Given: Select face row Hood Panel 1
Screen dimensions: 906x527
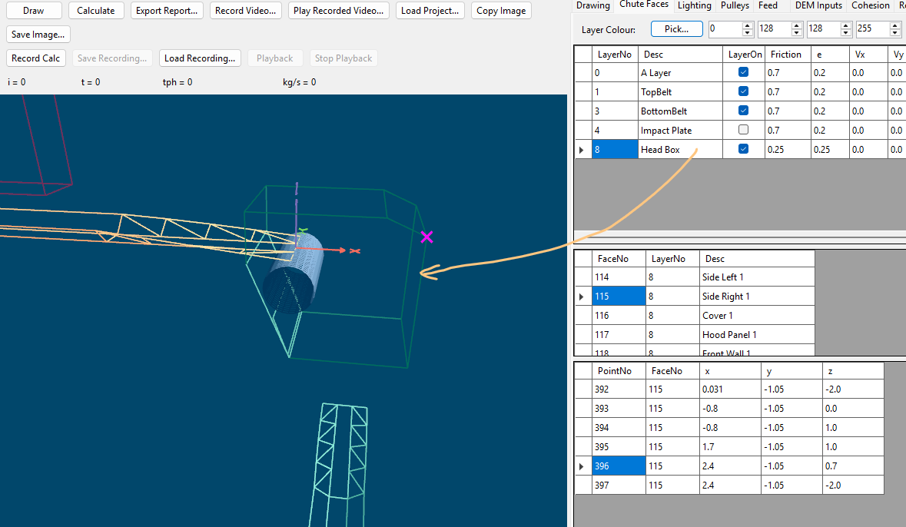Looking at the screenshot, I should pos(757,335).
